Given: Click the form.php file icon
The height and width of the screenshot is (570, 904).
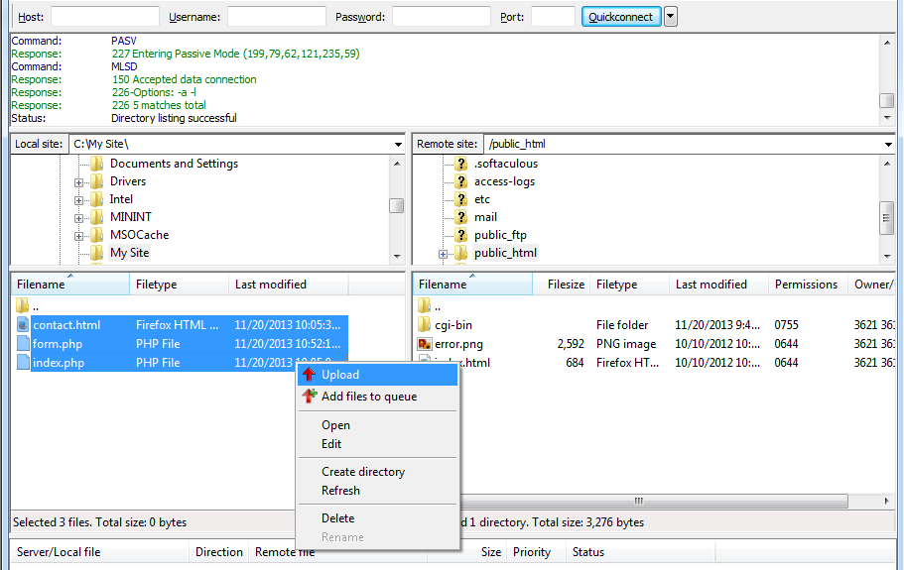Looking at the screenshot, I should (24, 344).
